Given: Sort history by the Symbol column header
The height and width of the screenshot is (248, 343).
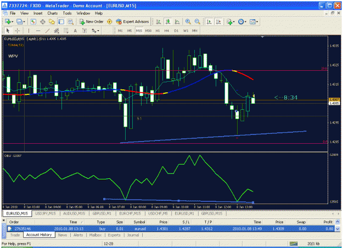Looking at the screenshot, I should click(139, 222).
